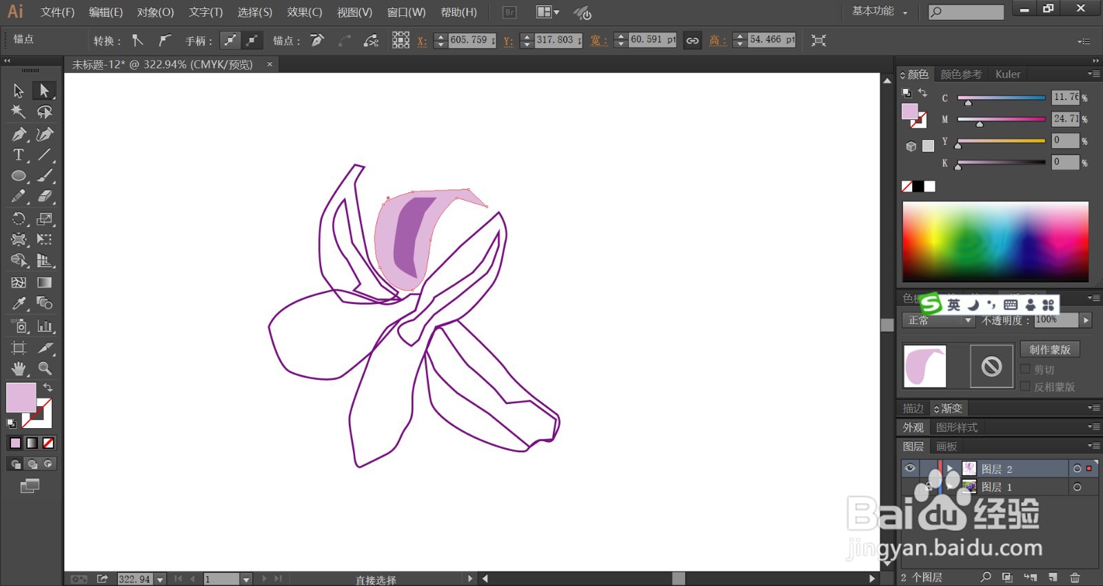The width and height of the screenshot is (1103, 586).
Task: Set fill mode to None
Action: click(48, 443)
